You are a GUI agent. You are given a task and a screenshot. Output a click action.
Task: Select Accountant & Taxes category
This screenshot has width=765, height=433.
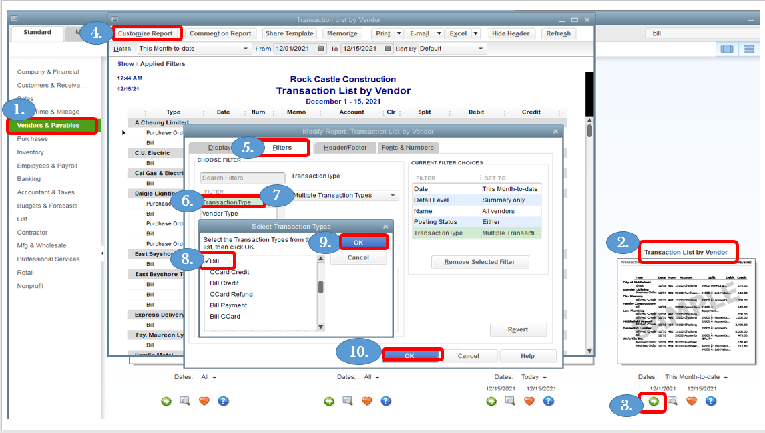click(x=45, y=192)
